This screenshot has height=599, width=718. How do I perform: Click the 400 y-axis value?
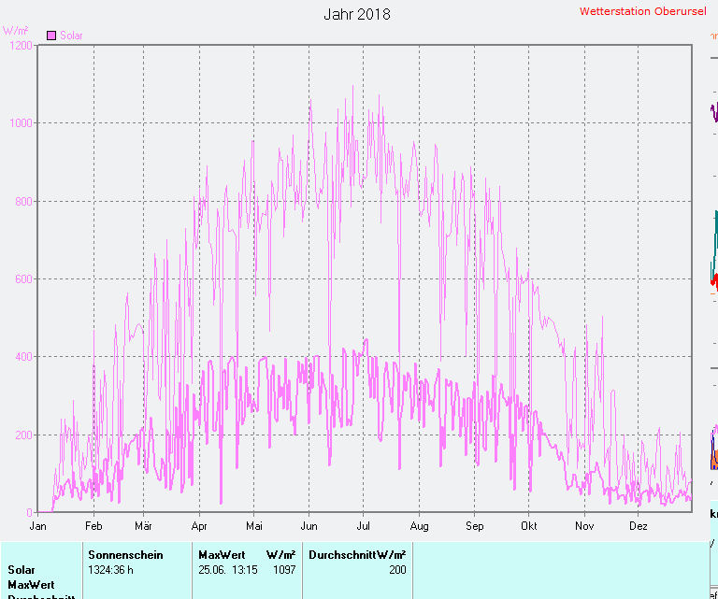click(x=23, y=356)
